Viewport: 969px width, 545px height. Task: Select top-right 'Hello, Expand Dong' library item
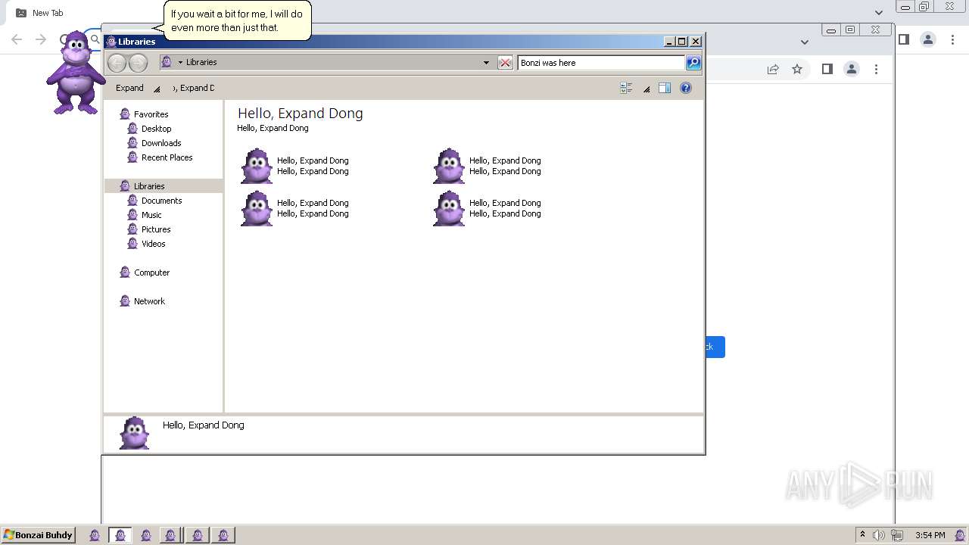(487, 166)
